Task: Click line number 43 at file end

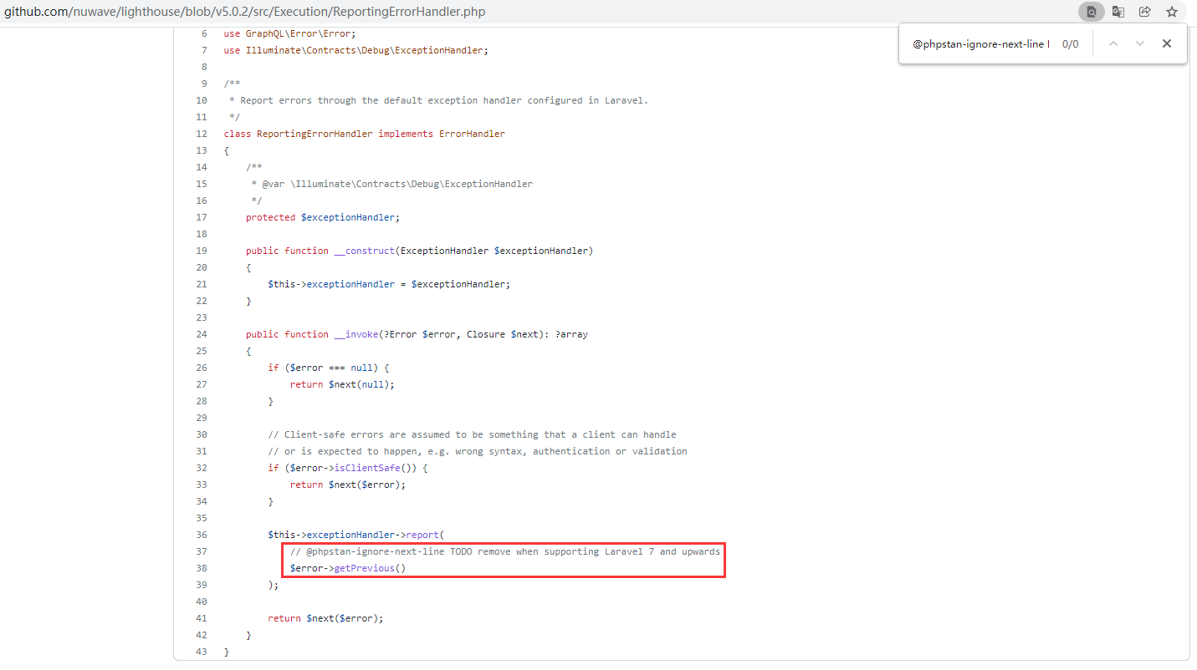Action: pyautogui.click(x=201, y=652)
